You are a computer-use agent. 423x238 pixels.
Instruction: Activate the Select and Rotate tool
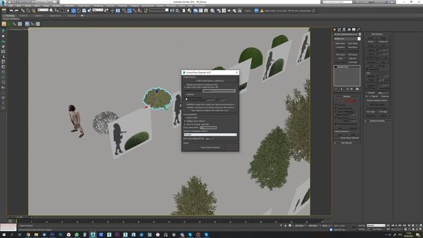(x=79, y=11)
